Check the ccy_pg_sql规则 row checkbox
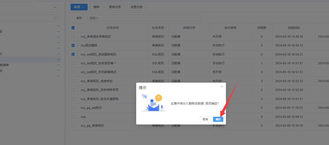Screen dimensions: 329x145 point(73,108)
